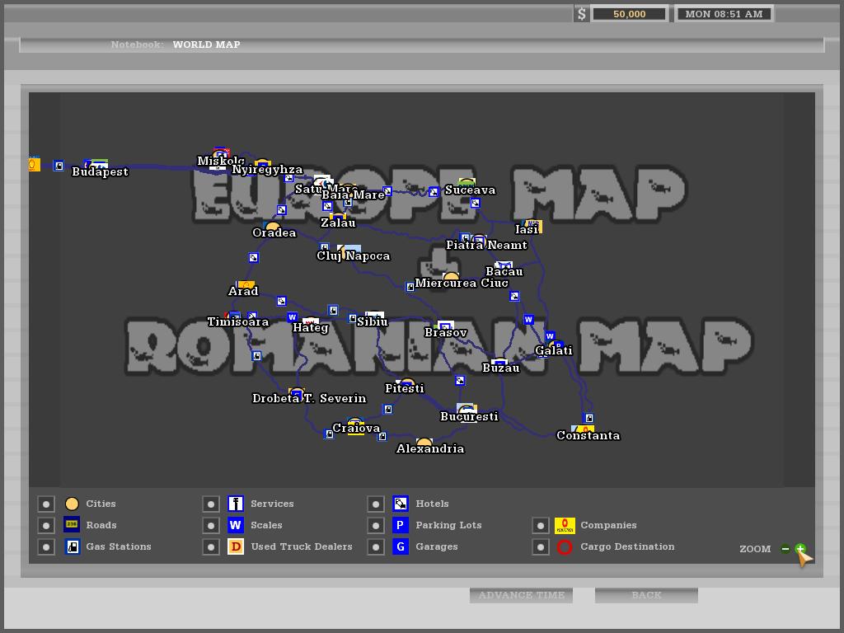The image size is (844, 633).
Task: Toggle the Companies checkbox
Action: [x=540, y=525]
